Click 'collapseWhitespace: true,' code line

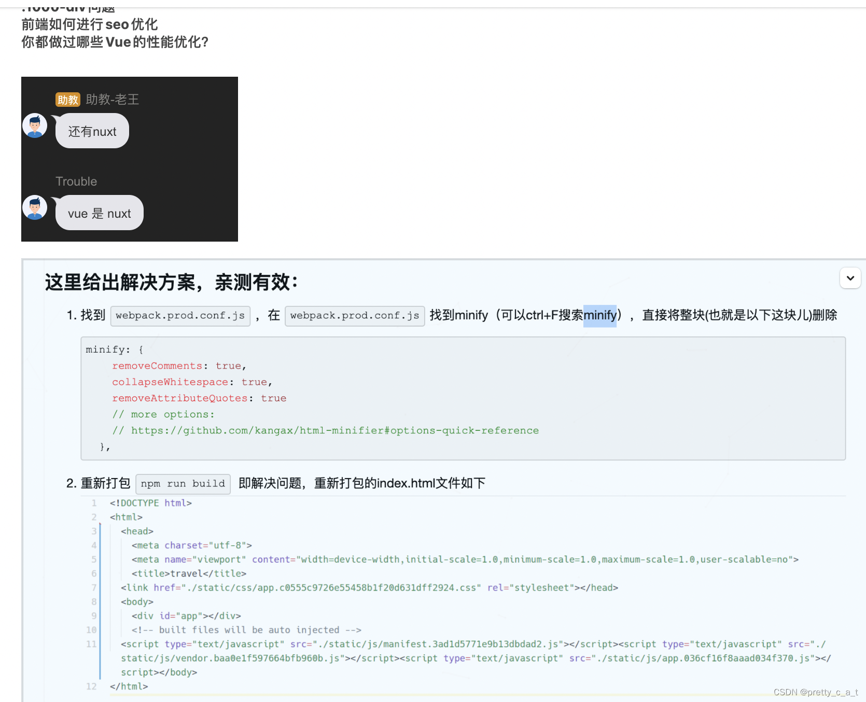[192, 382]
